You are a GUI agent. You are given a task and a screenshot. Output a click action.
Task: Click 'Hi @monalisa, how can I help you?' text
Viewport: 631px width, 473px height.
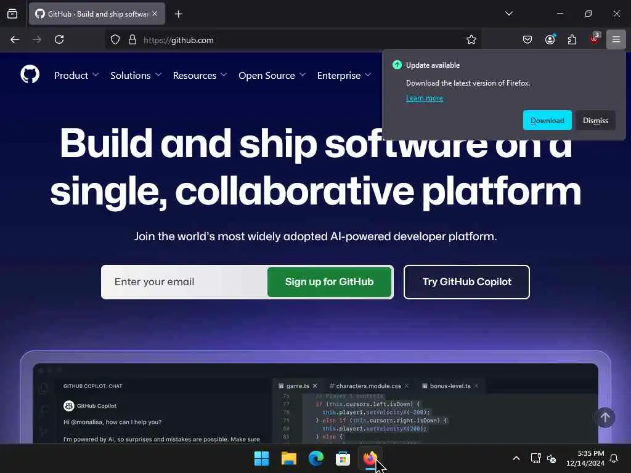pyautogui.click(x=112, y=422)
